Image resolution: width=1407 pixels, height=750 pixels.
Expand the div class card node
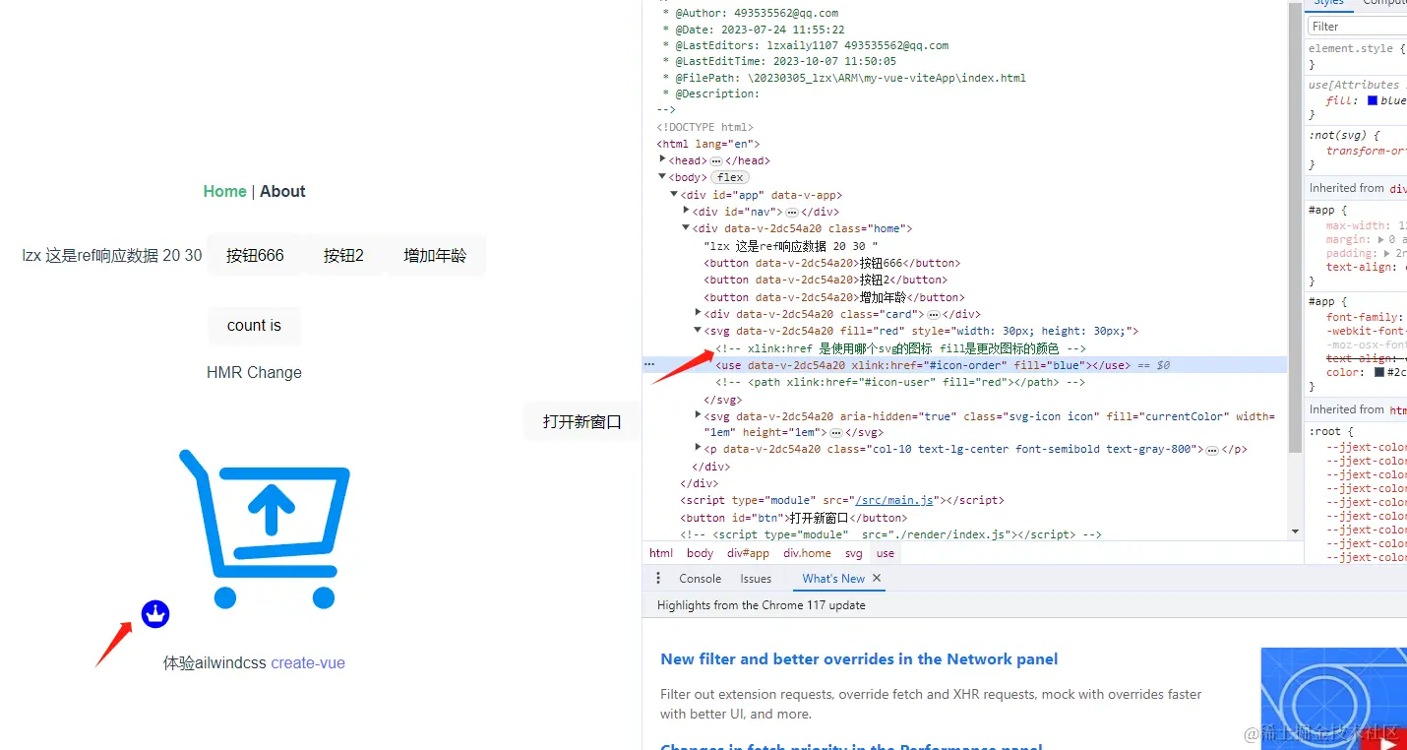pos(698,313)
